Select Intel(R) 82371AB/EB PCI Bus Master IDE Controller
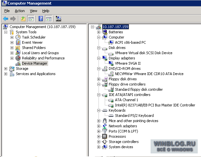 coord(155,105)
